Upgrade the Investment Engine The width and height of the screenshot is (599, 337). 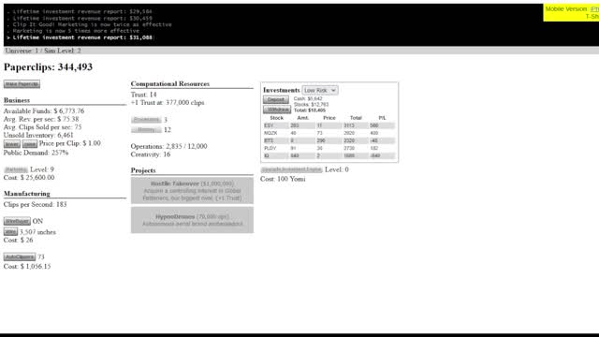click(291, 169)
